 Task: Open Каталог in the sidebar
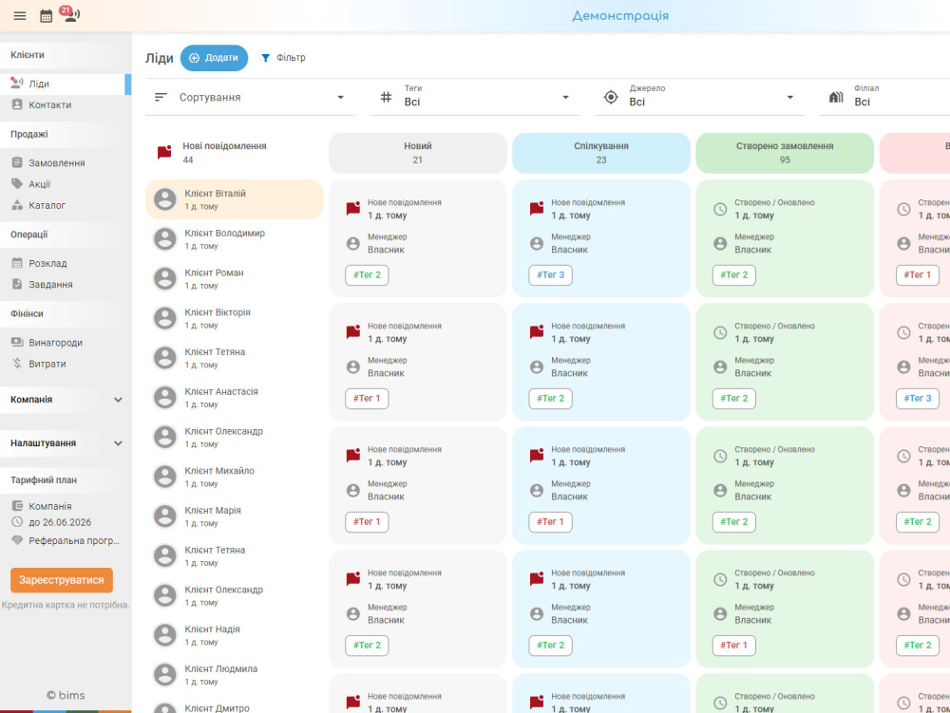point(66,205)
